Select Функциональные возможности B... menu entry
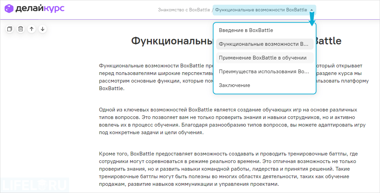 pyautogui.click(x=265, y=44)
